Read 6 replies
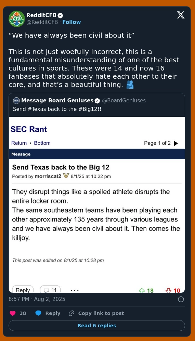195x341 pixels. 97,326
